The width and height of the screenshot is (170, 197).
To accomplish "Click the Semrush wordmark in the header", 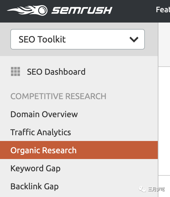I will (82, 10).
